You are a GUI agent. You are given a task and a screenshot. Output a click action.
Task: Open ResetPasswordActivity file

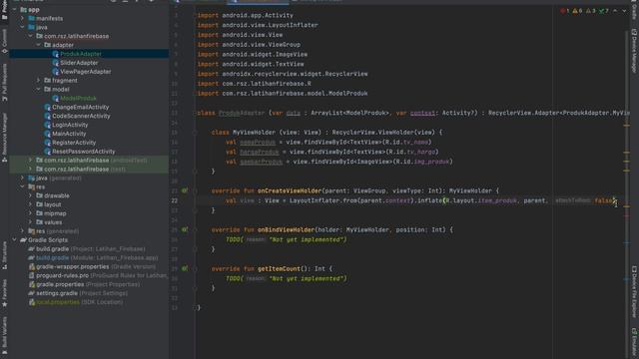pyautogui.click(x=84, y=152)
